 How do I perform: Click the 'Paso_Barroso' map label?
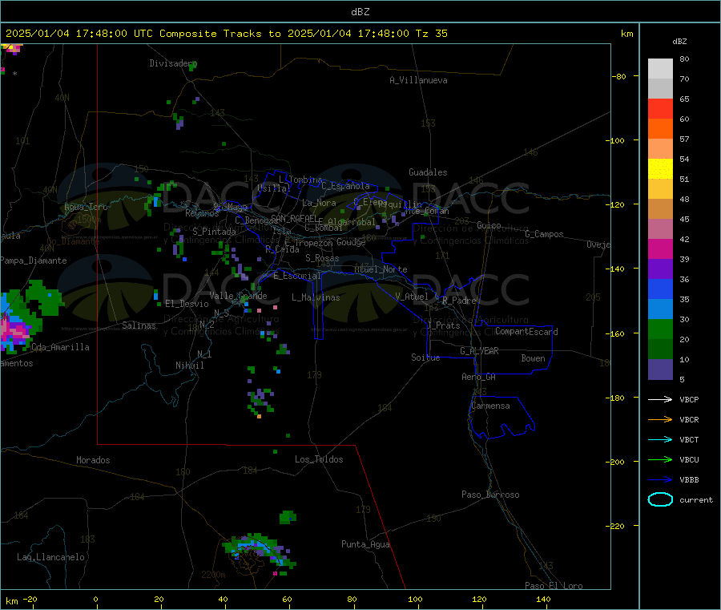point(490,495)
